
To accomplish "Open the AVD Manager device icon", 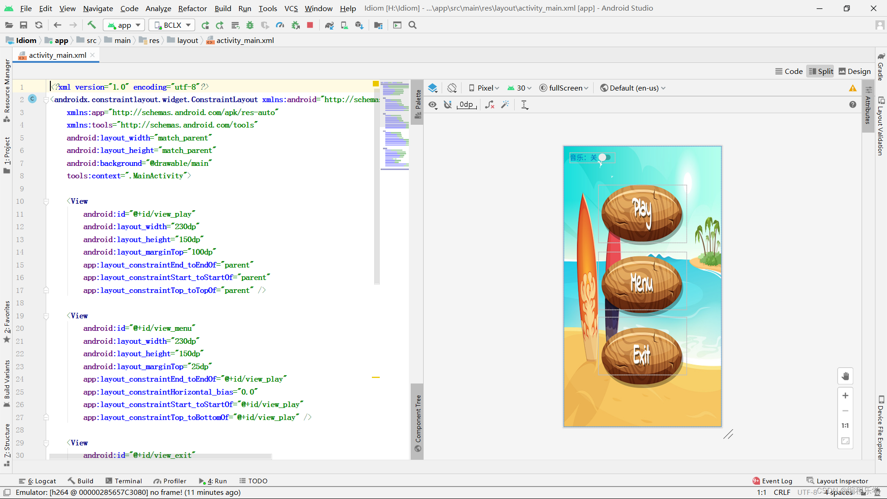I will (344, 25).
